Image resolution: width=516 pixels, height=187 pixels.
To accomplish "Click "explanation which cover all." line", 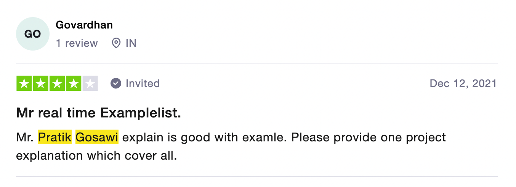I will tap(96, 156).
